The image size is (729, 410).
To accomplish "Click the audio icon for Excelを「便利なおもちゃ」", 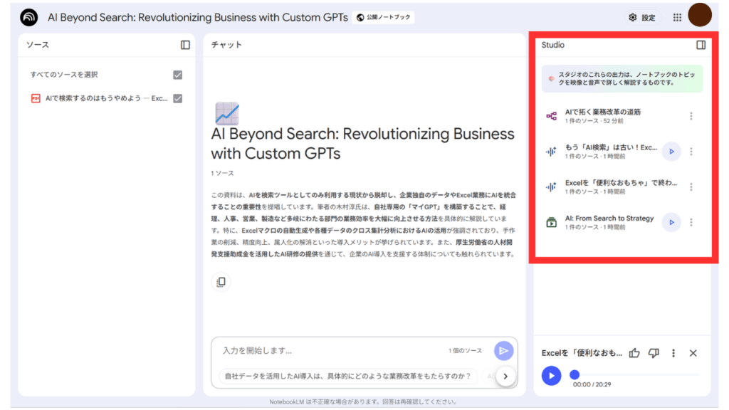I will (x=552, y=187).
